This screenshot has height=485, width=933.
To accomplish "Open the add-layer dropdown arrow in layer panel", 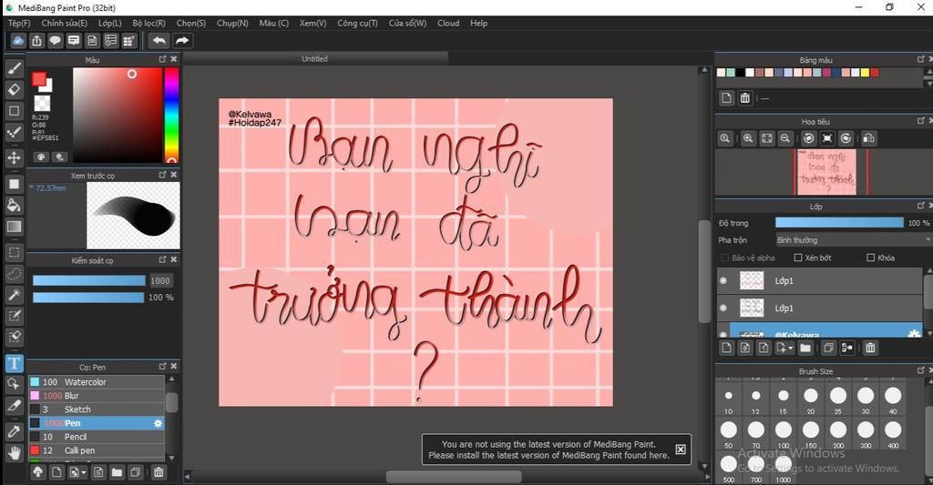I will coord(784,348).
